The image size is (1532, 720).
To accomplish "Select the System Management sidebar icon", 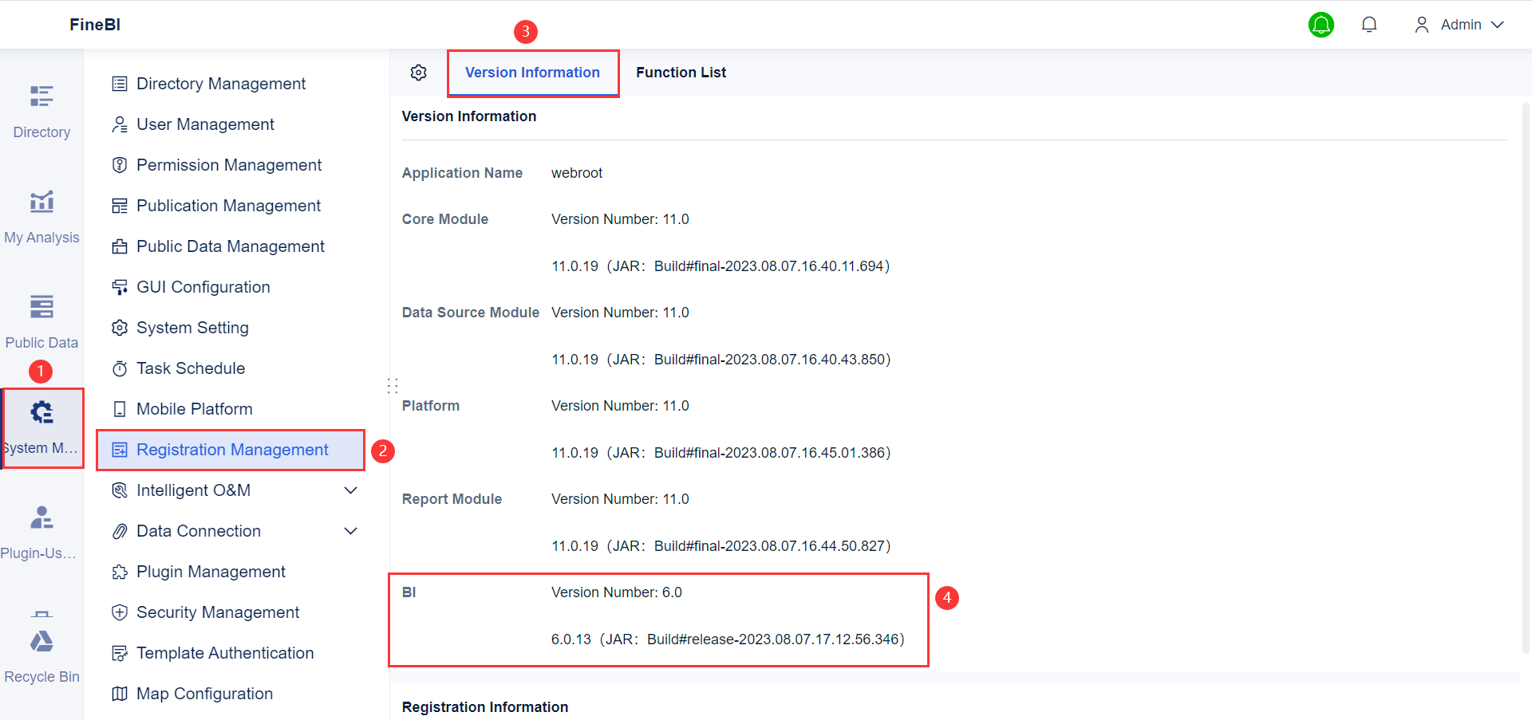I will click(41, 411).
